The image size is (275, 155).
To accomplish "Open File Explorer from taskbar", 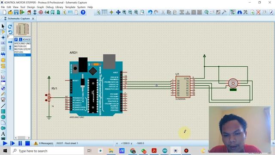I will (x=111, y=151).
